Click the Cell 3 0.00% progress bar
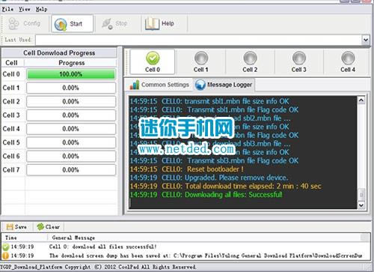The width and height of the screenshot is (374, 272). (71, 115)
